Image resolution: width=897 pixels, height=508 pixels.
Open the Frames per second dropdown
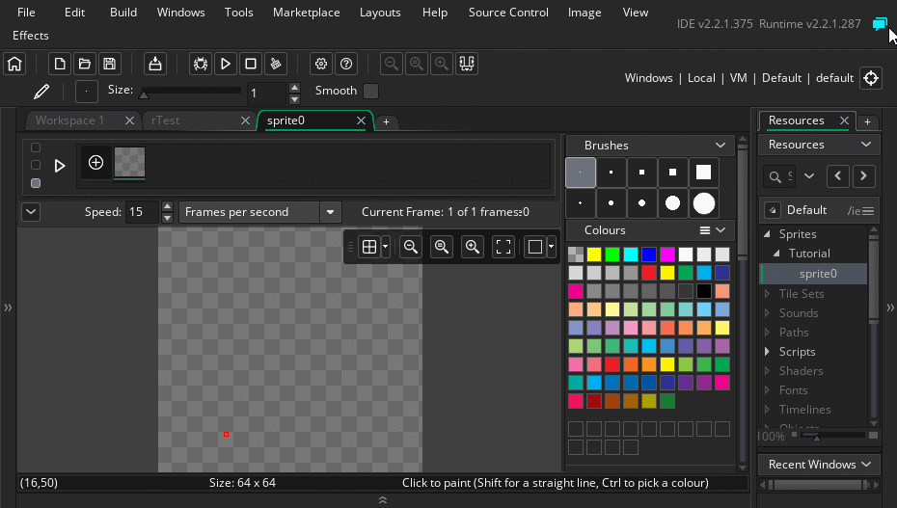(330, 212)
